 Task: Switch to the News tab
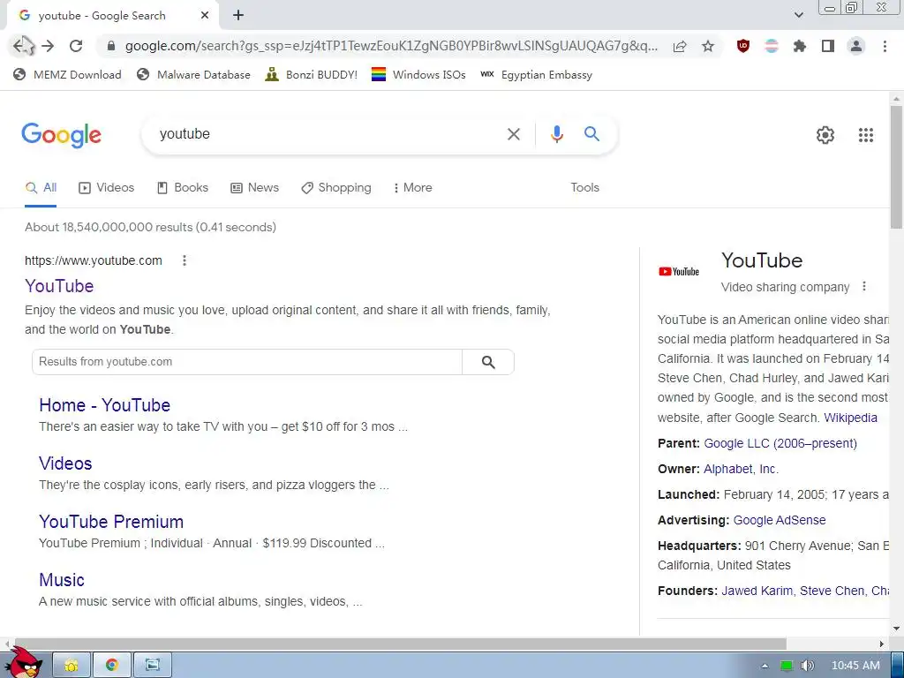(255, 188)
